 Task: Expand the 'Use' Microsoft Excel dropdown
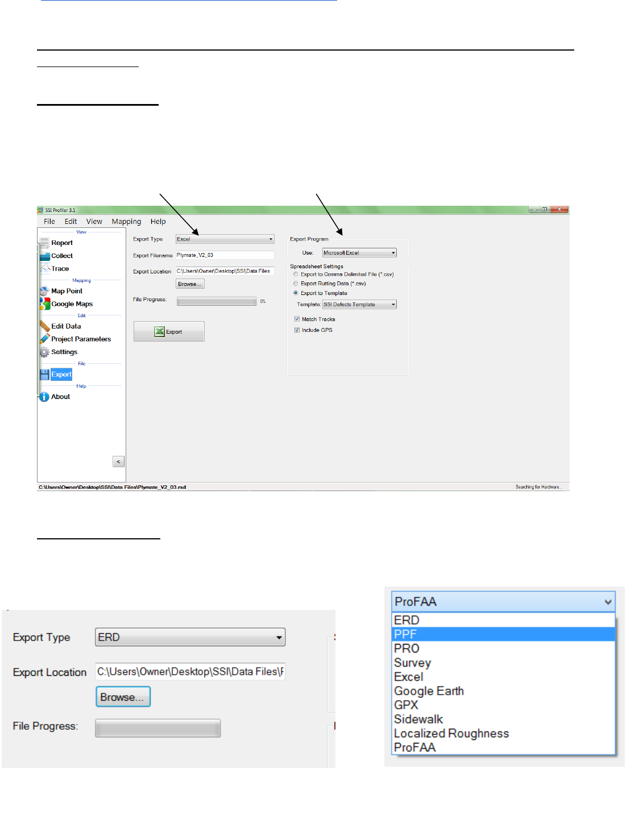pos(359,253)
